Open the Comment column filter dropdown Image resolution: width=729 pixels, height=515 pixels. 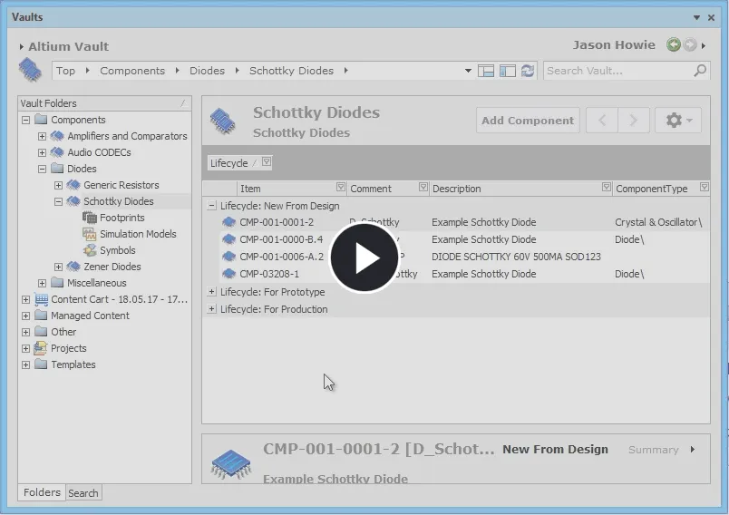423,187
